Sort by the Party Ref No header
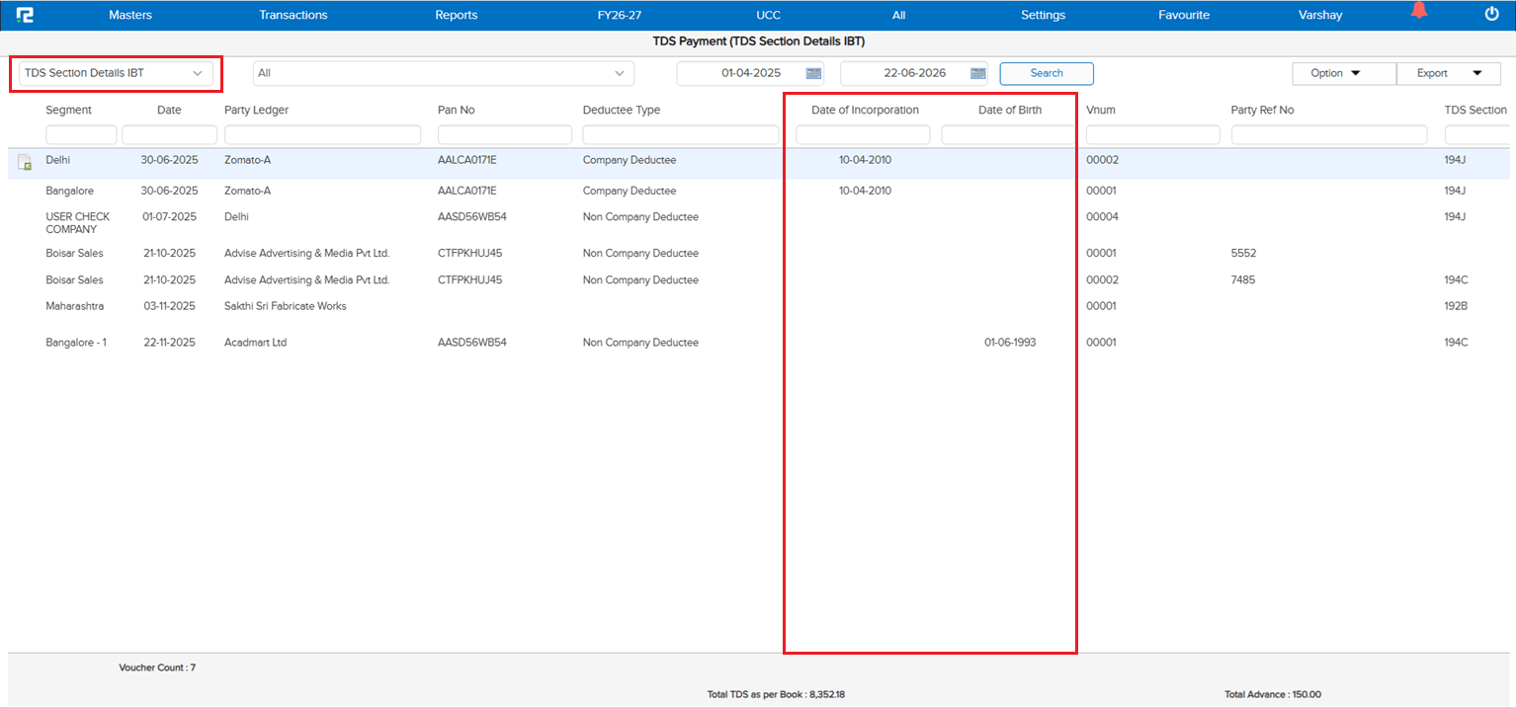The image size is (1516, 707). (x=1262, y=111)
